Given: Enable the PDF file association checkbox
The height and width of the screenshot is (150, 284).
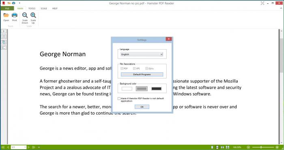Looking at the screenshot, I should [122, 68].
